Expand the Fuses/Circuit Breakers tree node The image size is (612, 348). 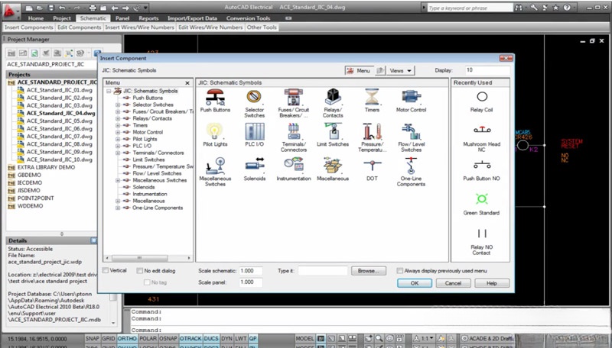tap(118, 111)
